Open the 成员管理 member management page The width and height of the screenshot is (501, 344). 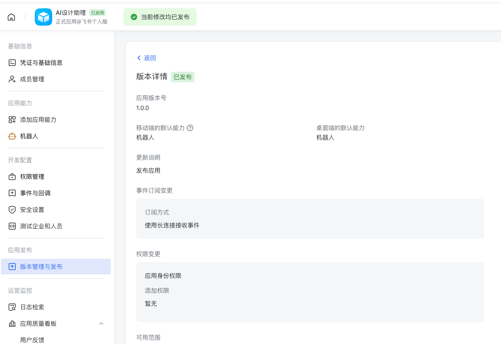(32, 79)
